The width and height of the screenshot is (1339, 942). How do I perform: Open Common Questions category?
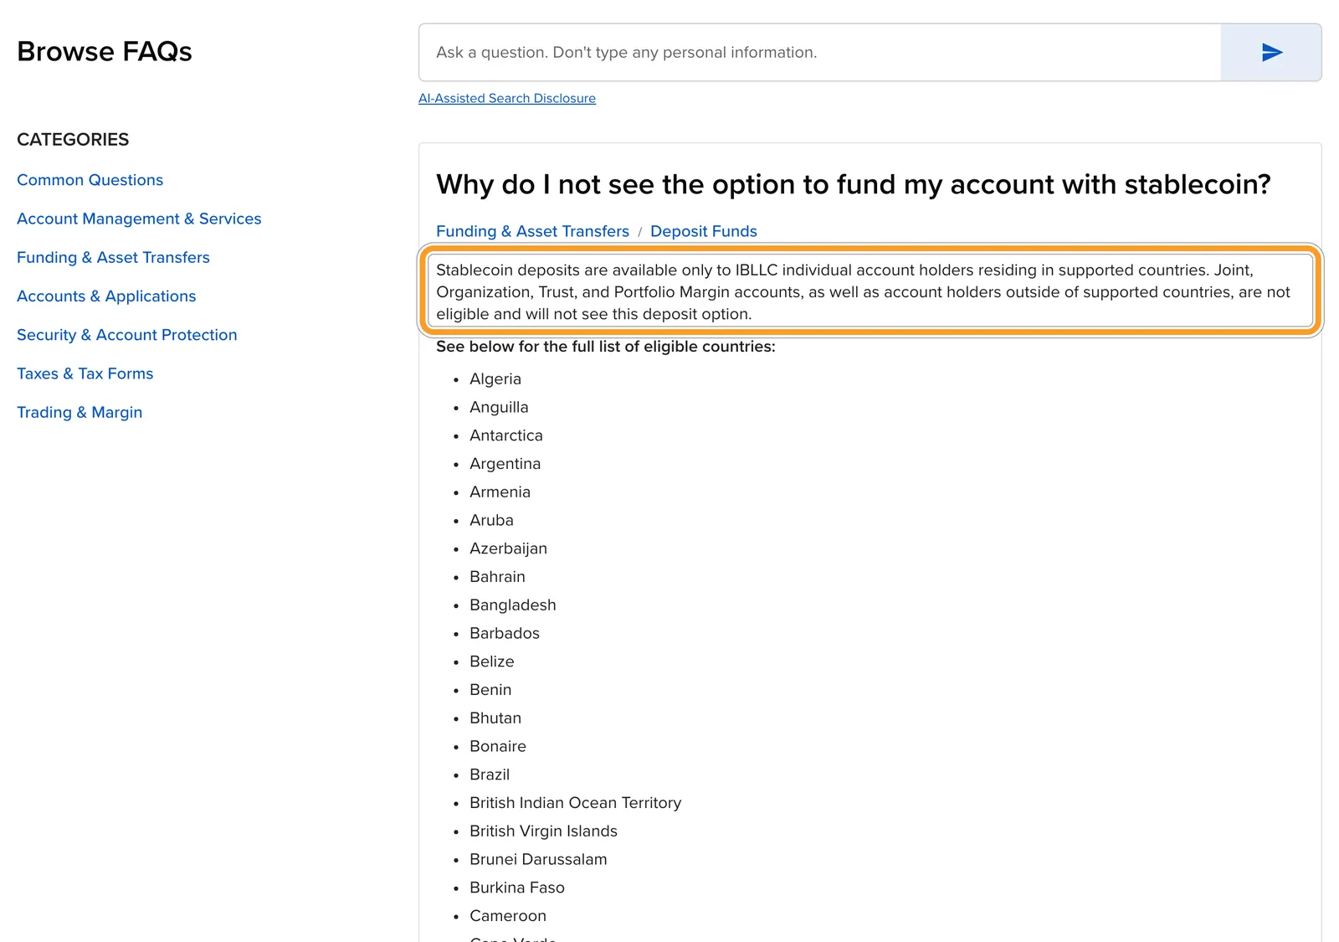click(90, 180)
